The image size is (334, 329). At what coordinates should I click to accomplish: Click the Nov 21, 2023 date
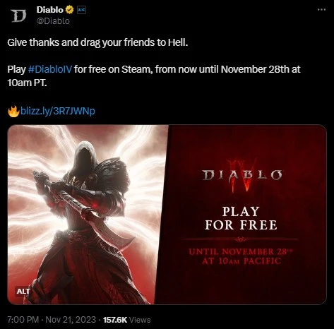71,320
